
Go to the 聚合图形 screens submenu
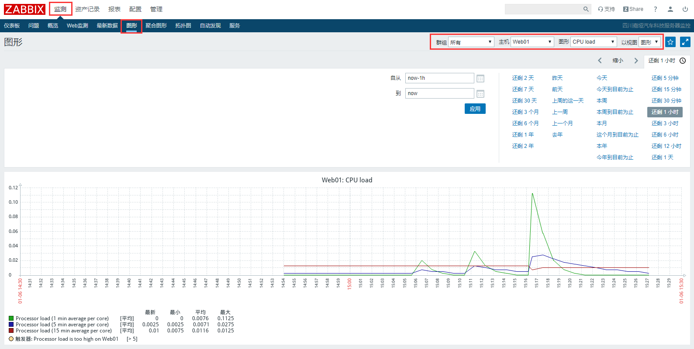pos(156,26)
